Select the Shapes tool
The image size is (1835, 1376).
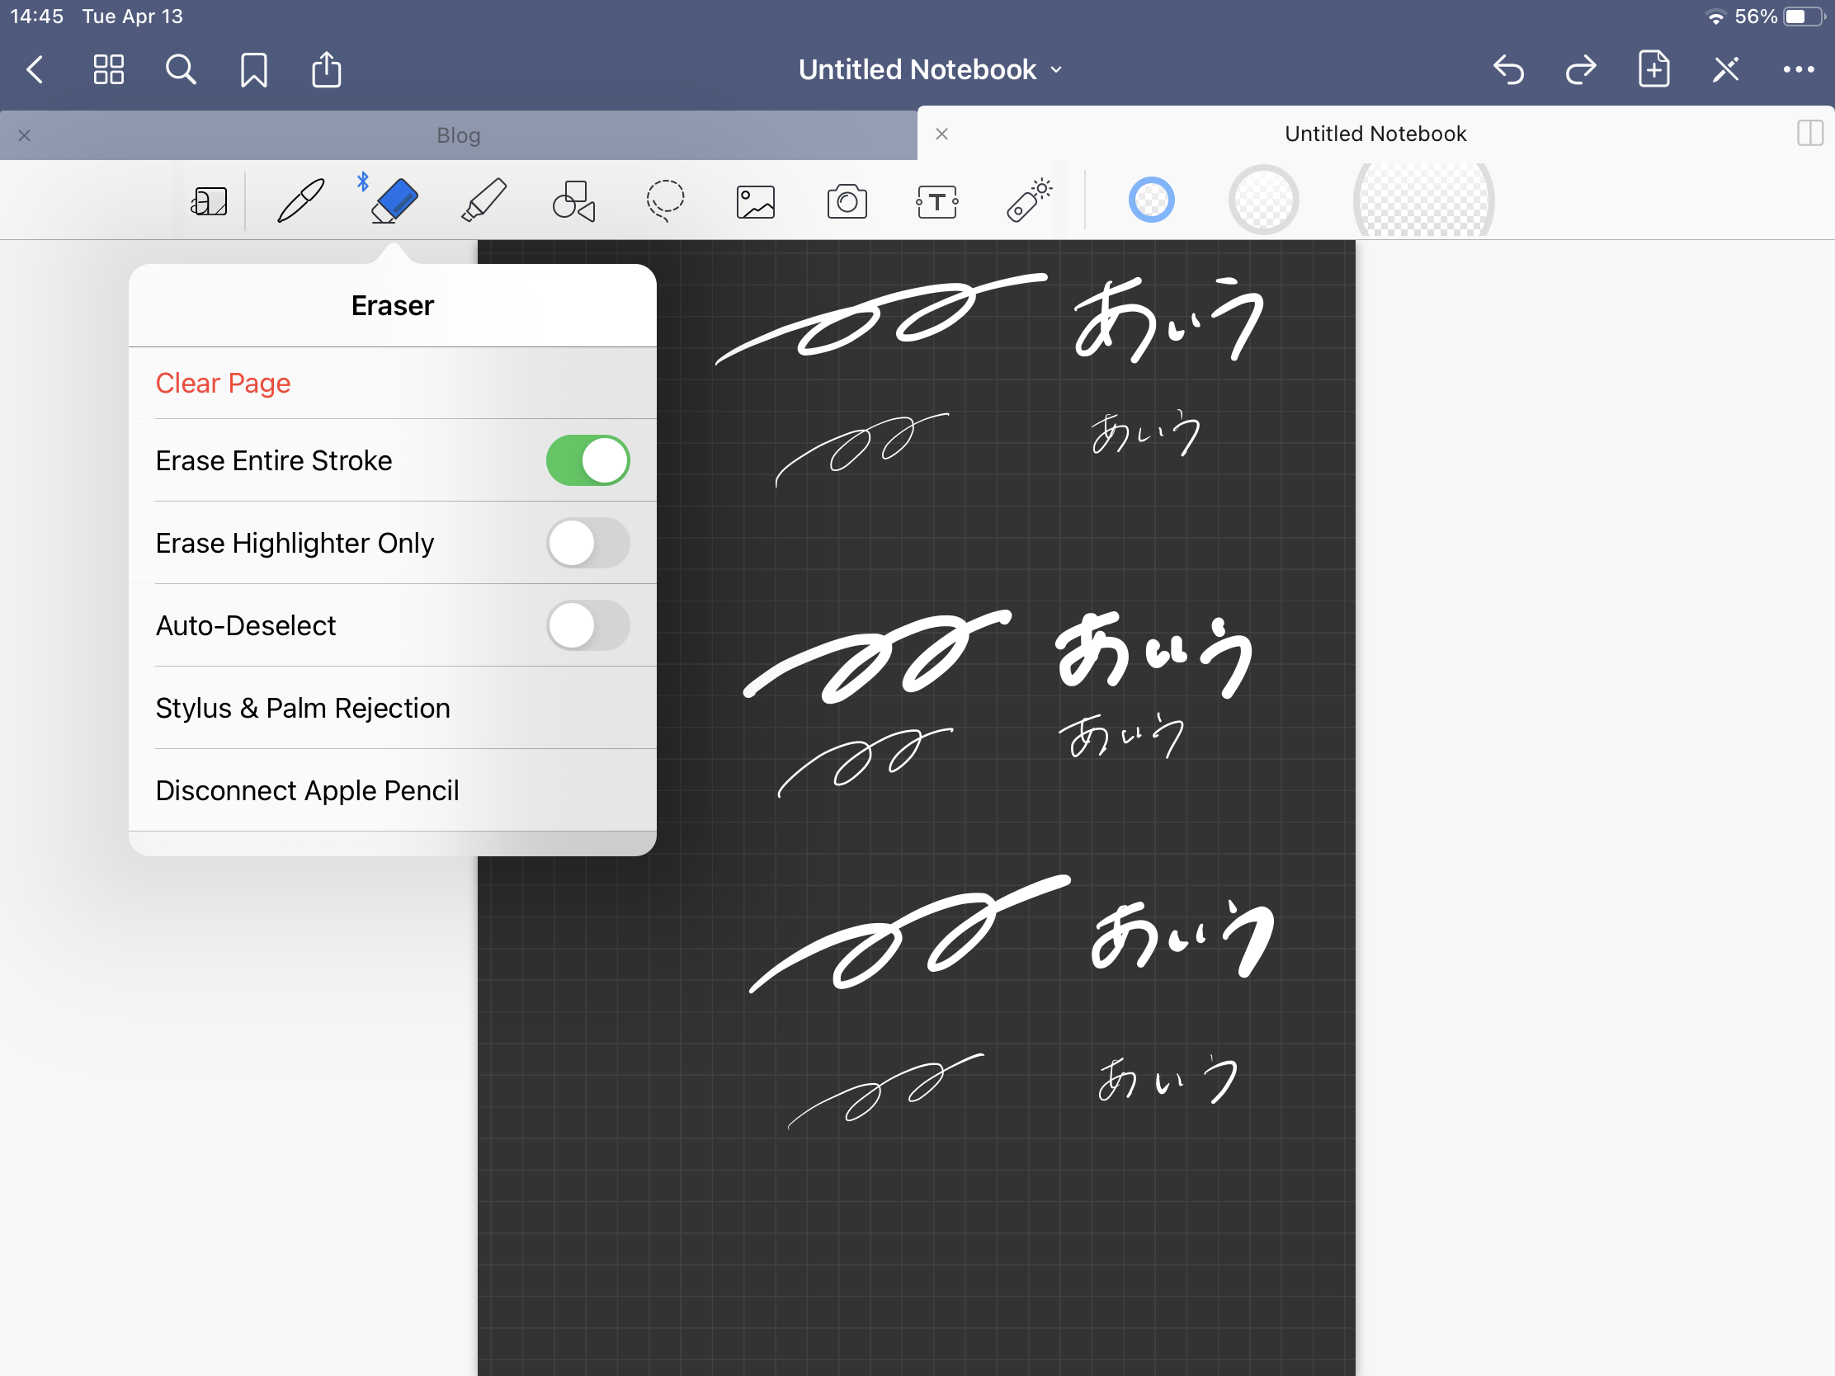tap(574, 200)
